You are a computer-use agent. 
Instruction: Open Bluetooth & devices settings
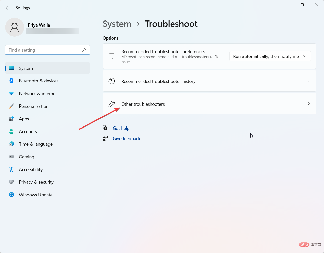[48, 81]
